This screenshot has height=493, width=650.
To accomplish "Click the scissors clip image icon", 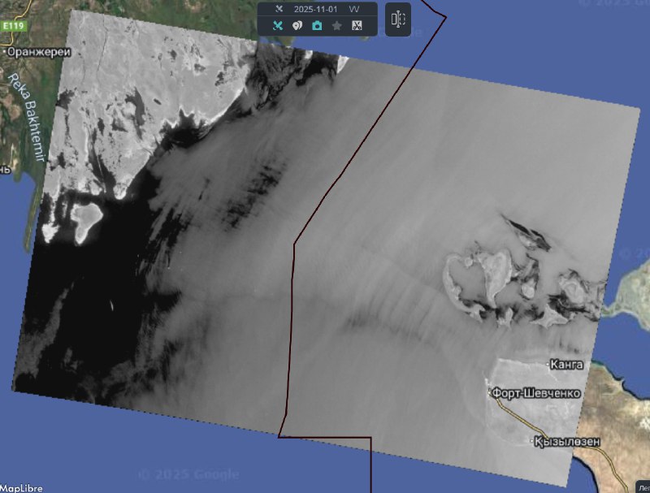I will coord(357,26).
